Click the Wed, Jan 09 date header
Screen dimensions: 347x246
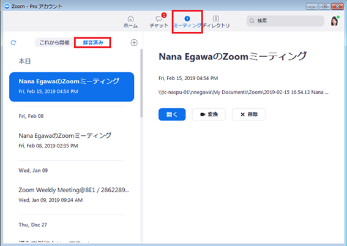click(x=33, y=171)
